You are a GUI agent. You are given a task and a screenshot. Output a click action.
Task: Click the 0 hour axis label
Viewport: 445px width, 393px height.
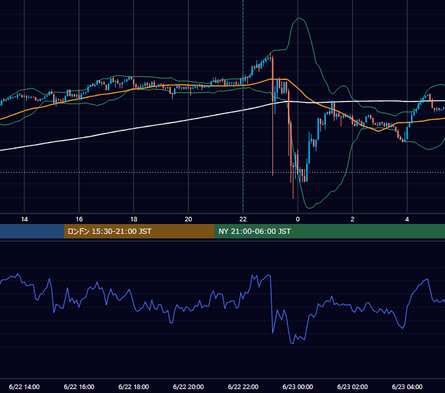[x=298, y=219]
